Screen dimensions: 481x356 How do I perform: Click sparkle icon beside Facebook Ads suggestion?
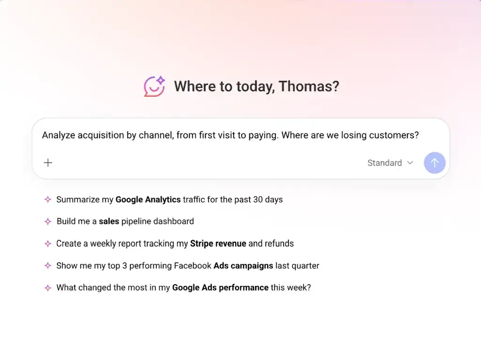47,266
